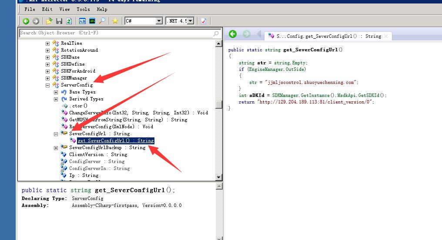Click the green Back arrow in main toolbar
Screen dimensions: 442x240
26,21
